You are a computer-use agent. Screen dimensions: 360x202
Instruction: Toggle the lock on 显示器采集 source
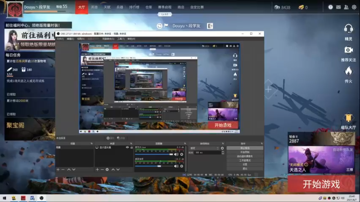[131, 147]
